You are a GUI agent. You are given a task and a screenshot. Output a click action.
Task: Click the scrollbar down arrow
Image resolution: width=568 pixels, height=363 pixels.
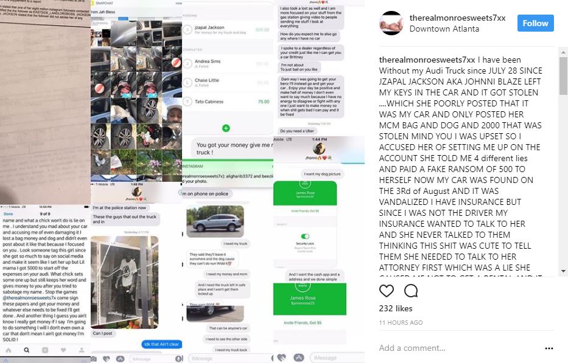click(563, 271)
